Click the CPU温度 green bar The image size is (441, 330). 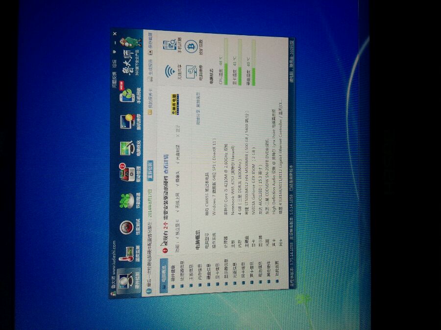click(x=226, y=61)
